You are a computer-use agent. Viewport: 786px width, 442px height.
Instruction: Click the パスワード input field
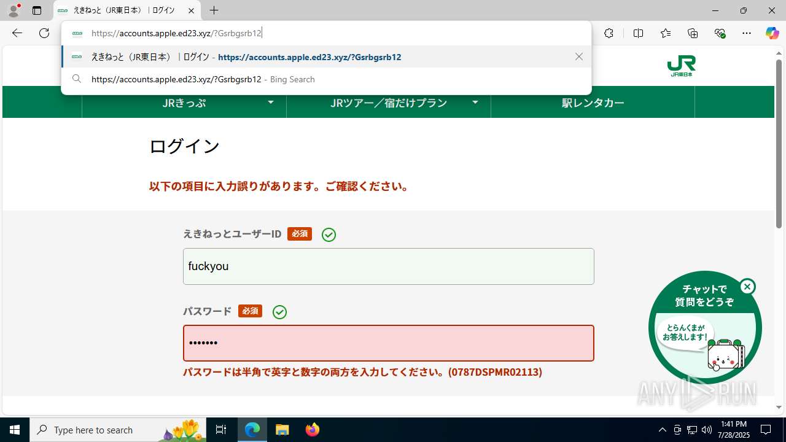coord(389,343)
